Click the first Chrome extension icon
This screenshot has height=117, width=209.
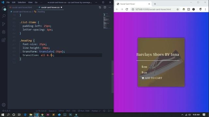[184, 9]
